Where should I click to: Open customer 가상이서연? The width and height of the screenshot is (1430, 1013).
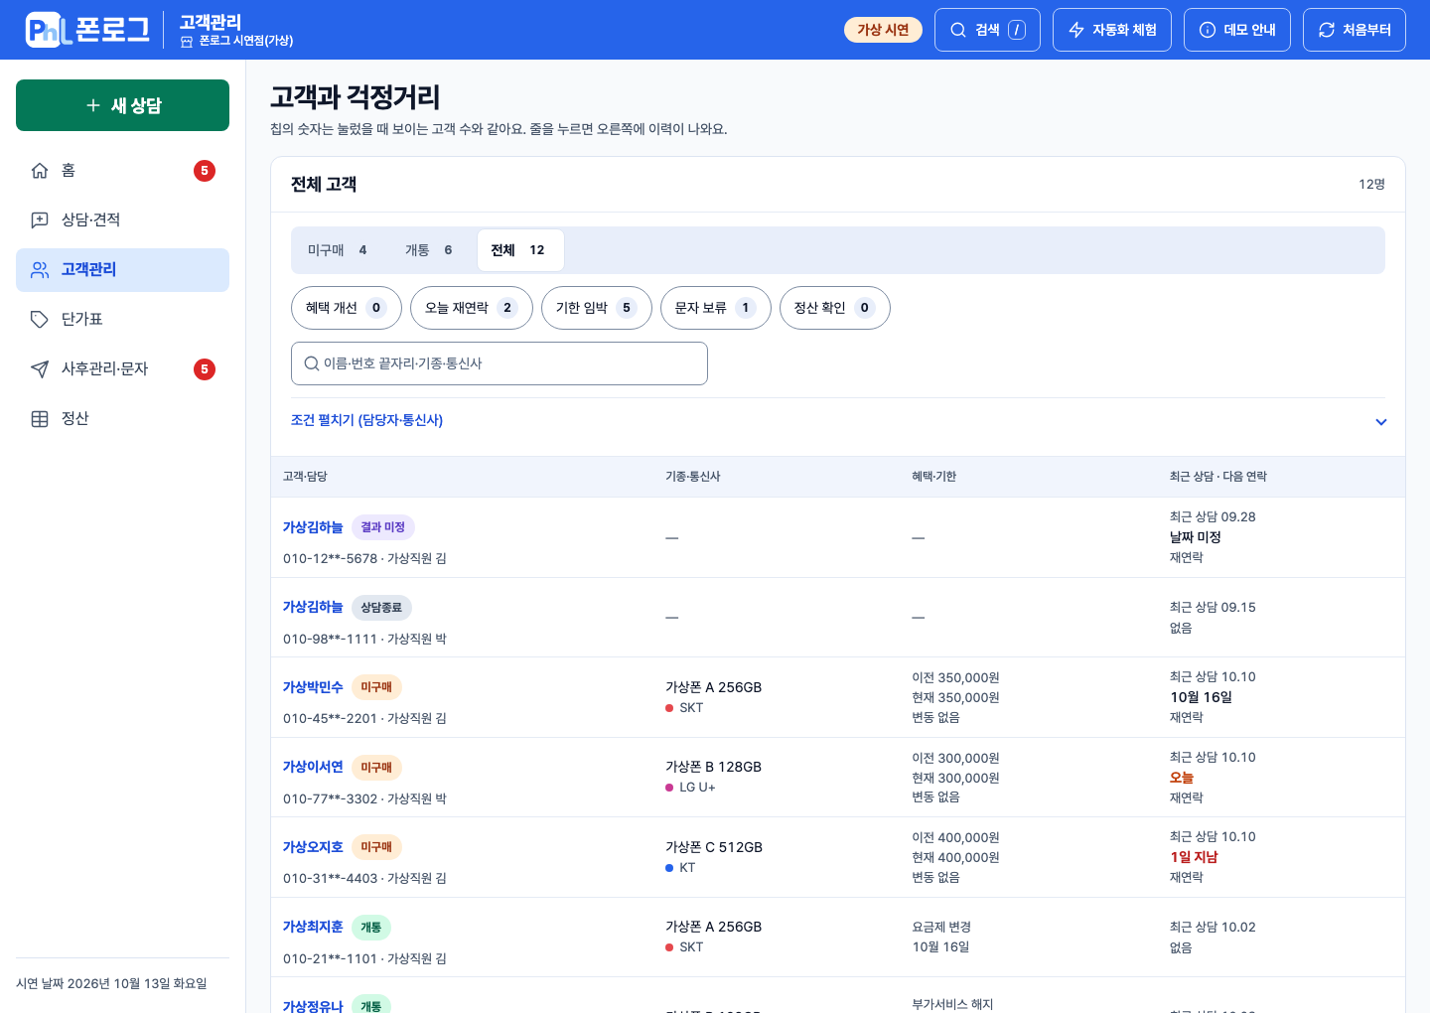[313, 767]
